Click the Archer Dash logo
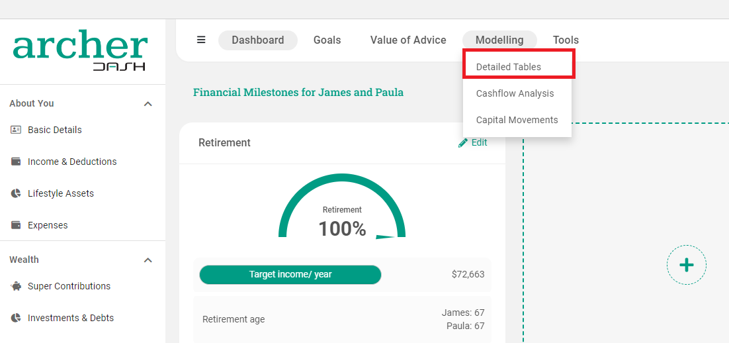Screen dimensions: 729x343 point(80,50)
